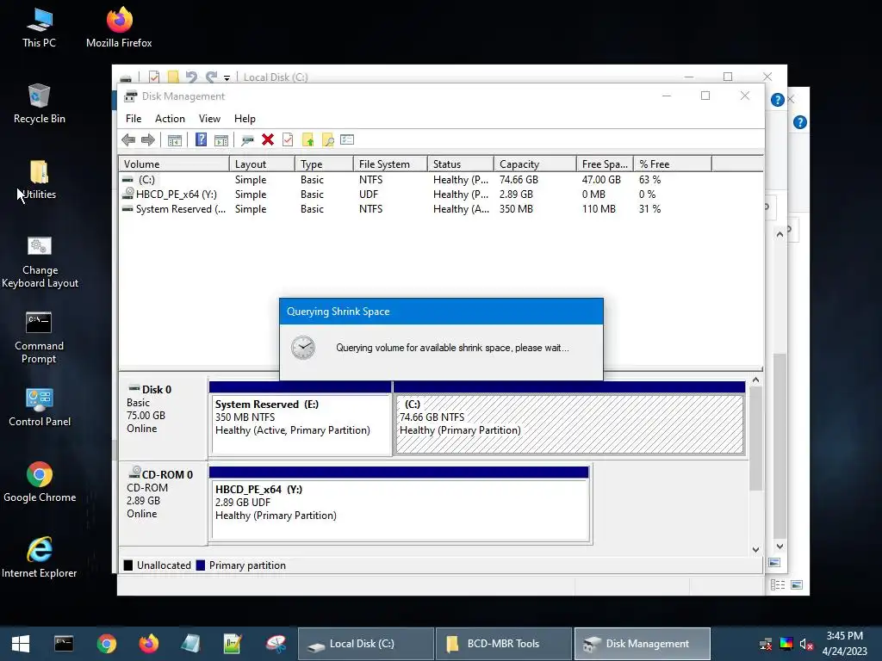Open Mozilla Firefox desktop icon
This screenshot has width=882, height=661.
[x=119, y=28]
